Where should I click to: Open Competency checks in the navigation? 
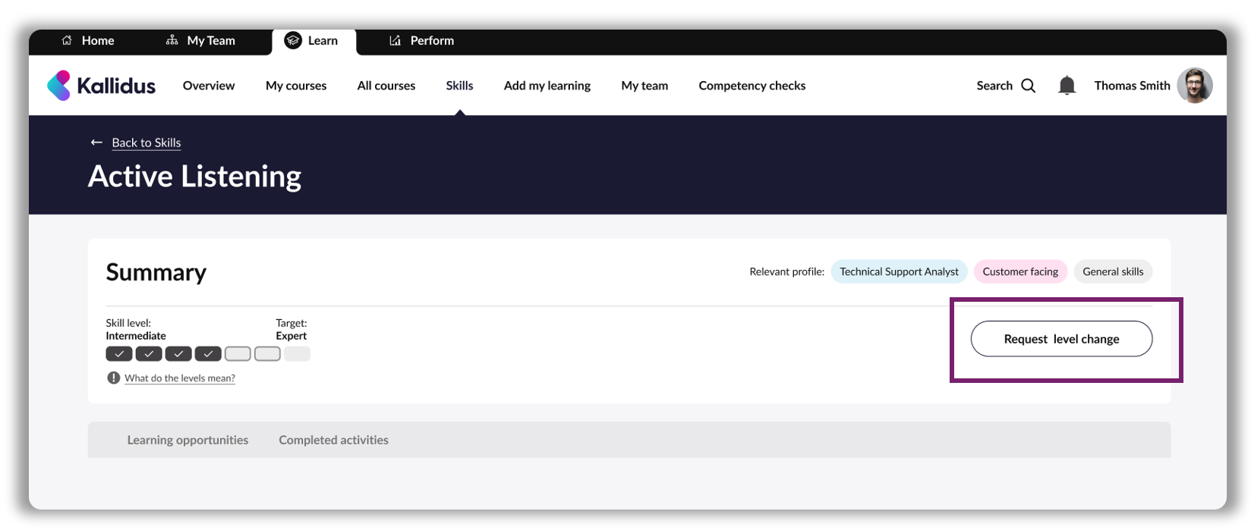pos(752,86)
